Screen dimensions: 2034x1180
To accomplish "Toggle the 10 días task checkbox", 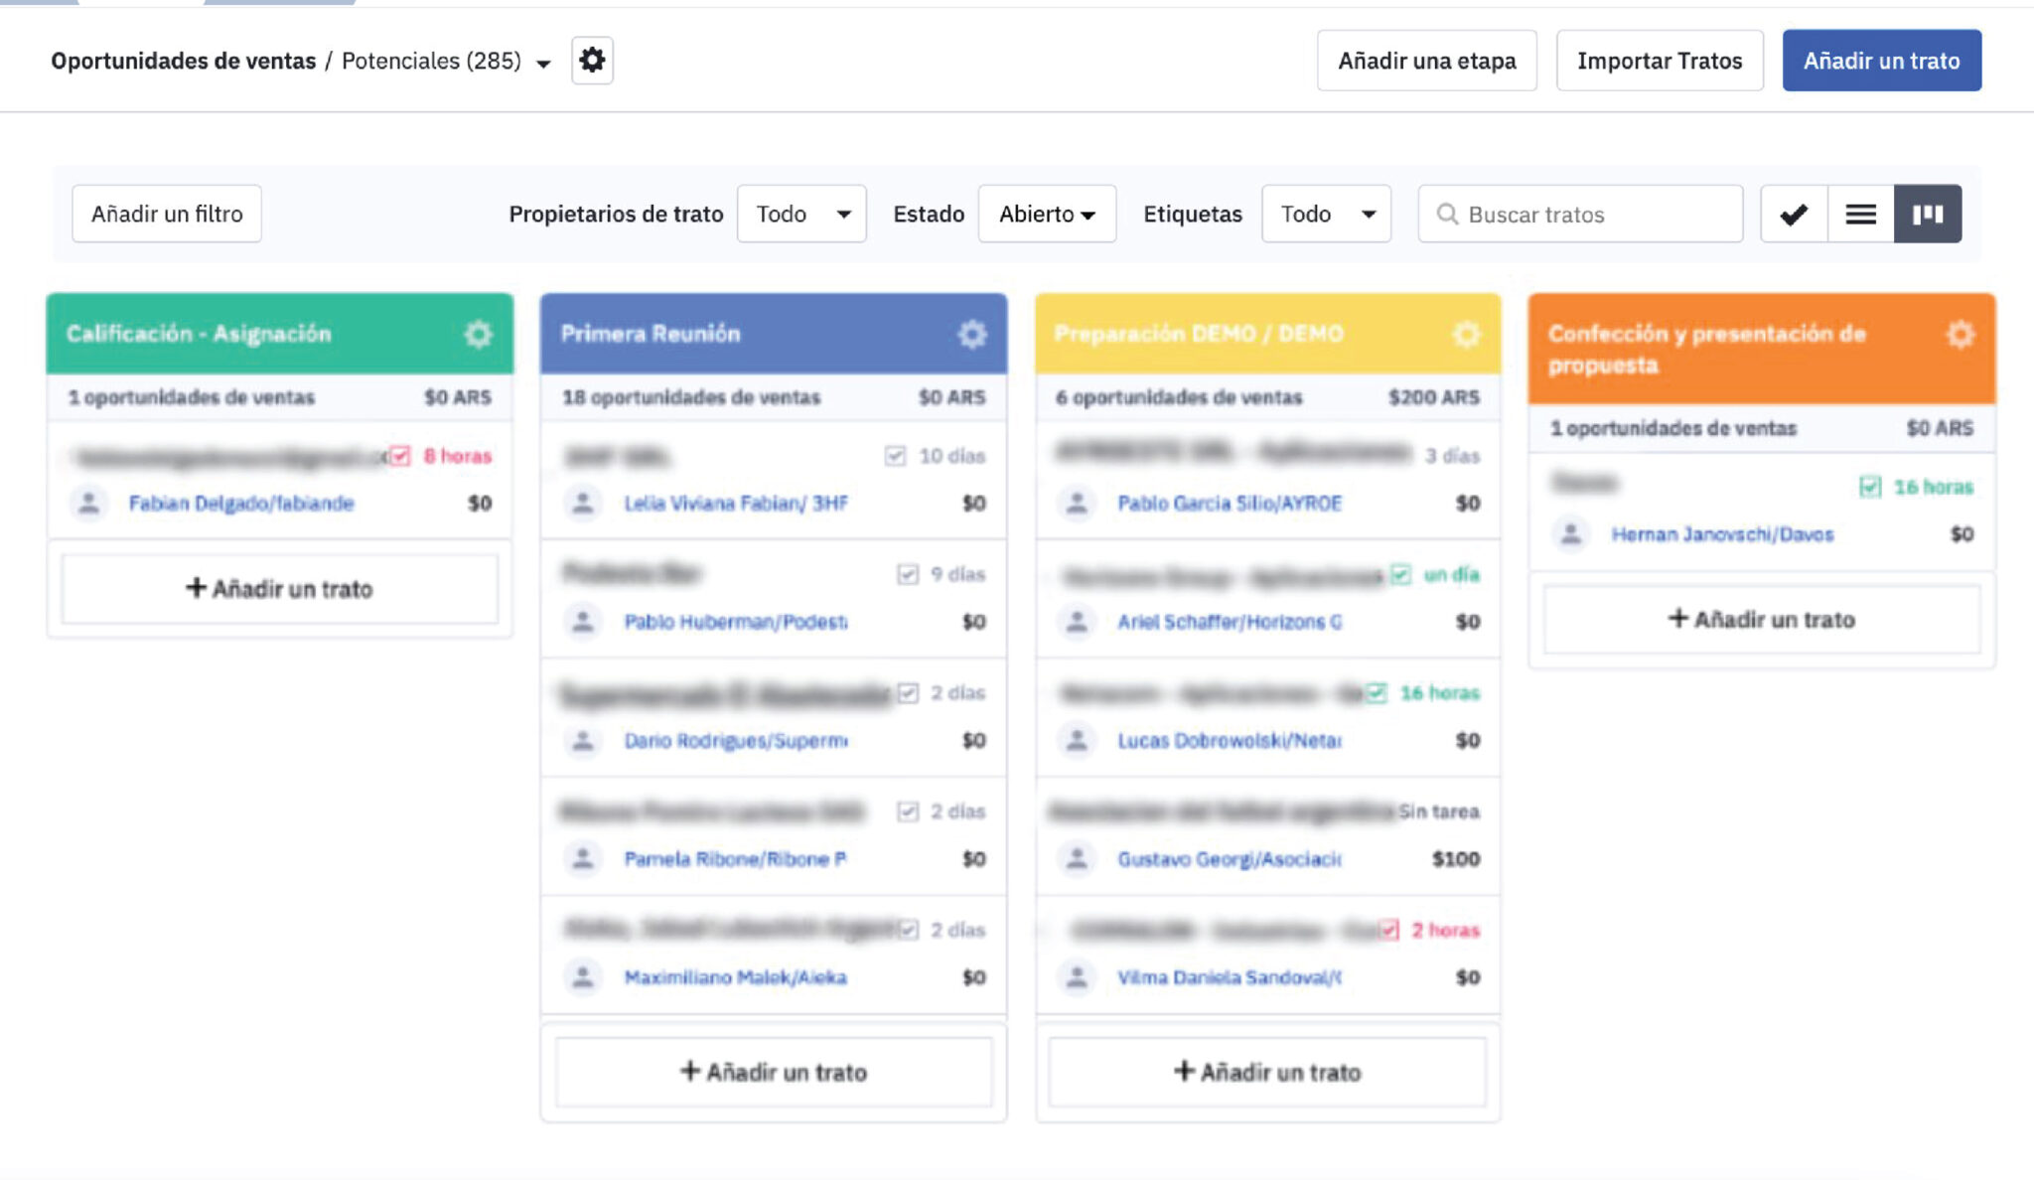I will [895, 456].
